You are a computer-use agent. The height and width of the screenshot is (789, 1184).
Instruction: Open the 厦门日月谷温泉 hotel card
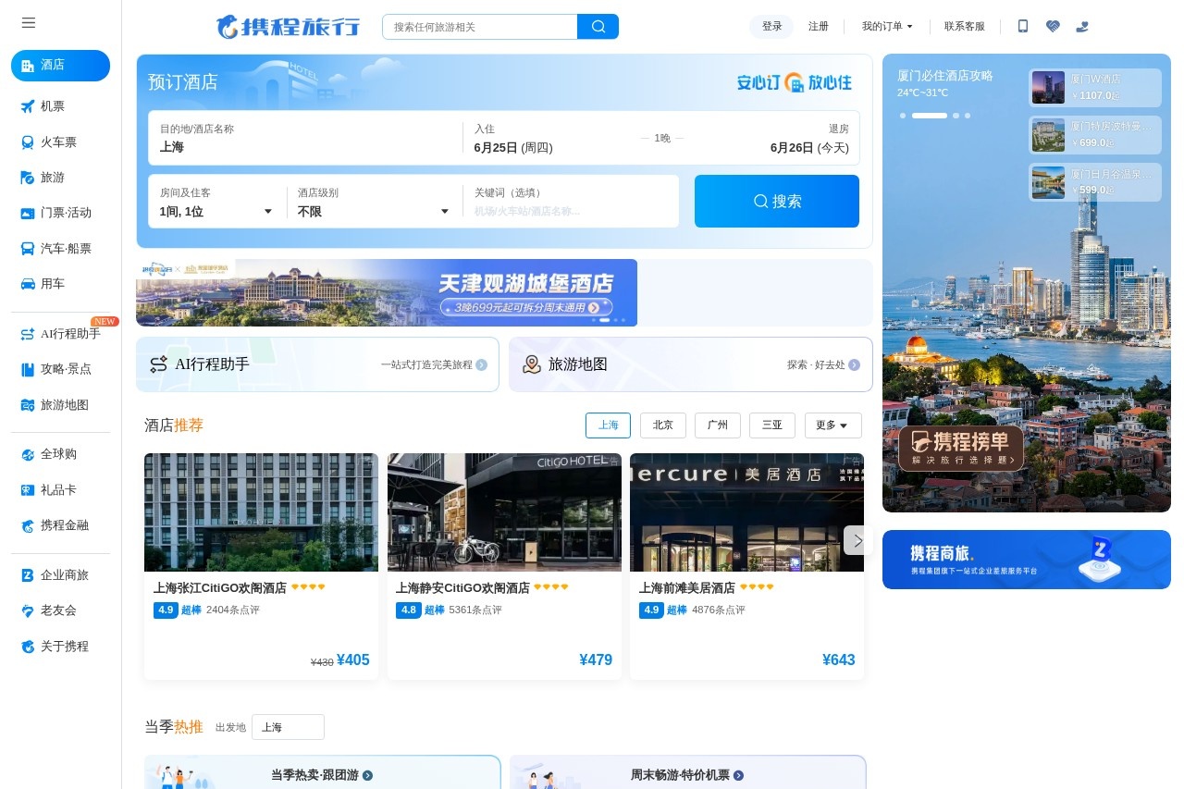tap(1095, 182)
